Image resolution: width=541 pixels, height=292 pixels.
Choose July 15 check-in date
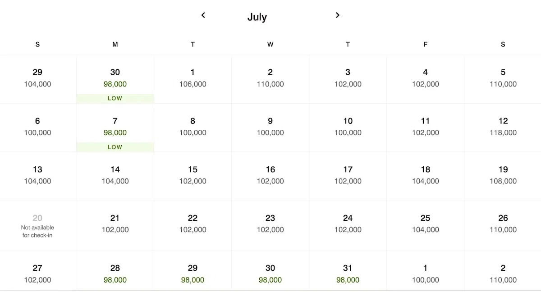pos(193,175)
